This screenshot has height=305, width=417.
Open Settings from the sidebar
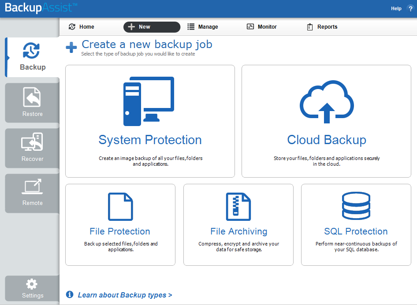pyautogui.click(x=33, y=289)
